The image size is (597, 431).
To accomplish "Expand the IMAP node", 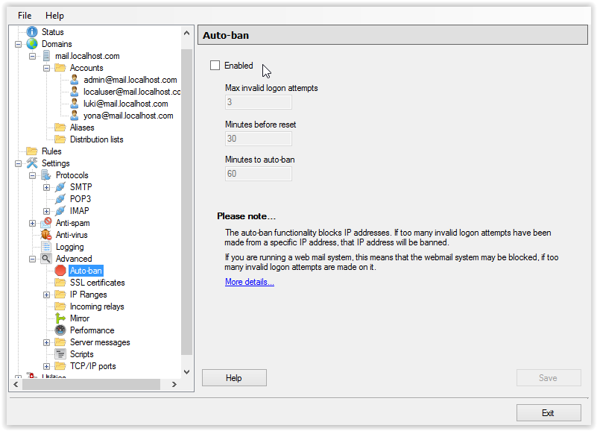I will click(x=46, y=211).
